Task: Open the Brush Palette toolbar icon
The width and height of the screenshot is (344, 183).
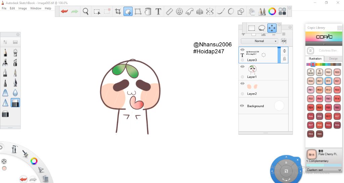Action: [262, 11]
